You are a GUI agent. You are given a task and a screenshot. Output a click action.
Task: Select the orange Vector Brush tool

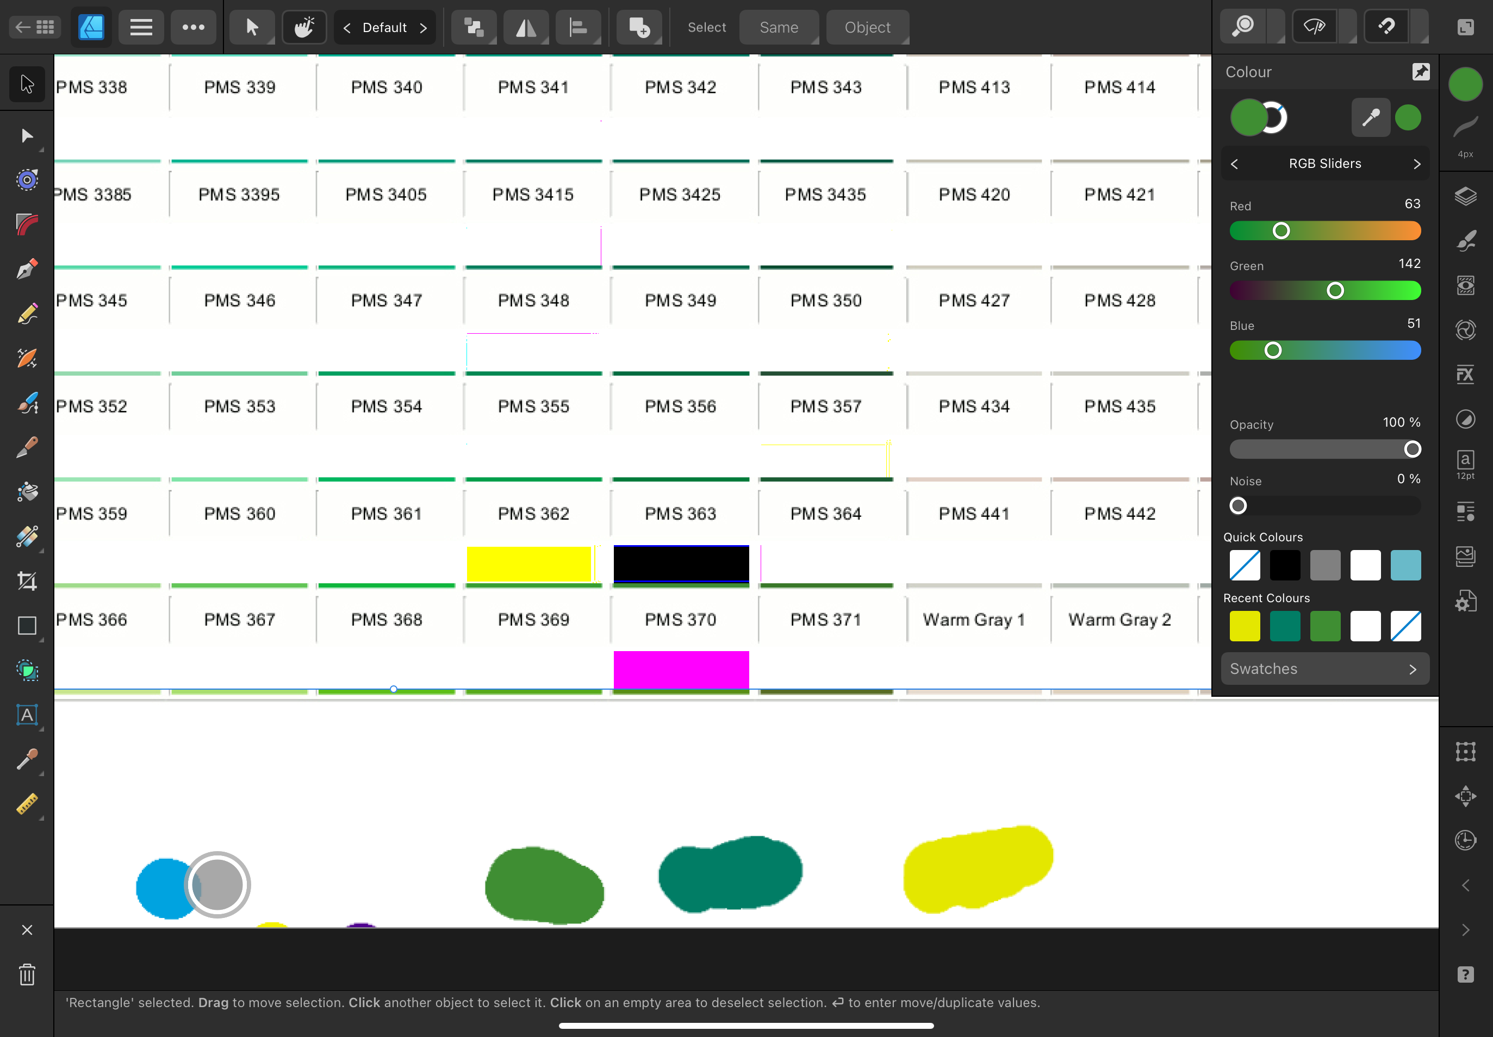[27, 358]
